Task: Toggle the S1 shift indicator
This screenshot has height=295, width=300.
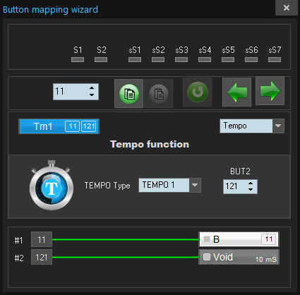Action: tap(78, 60)
